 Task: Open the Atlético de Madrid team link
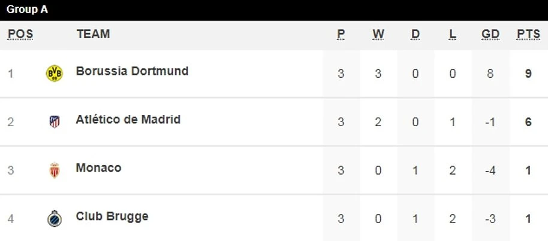pyautogui.click(x=128, y=120)
